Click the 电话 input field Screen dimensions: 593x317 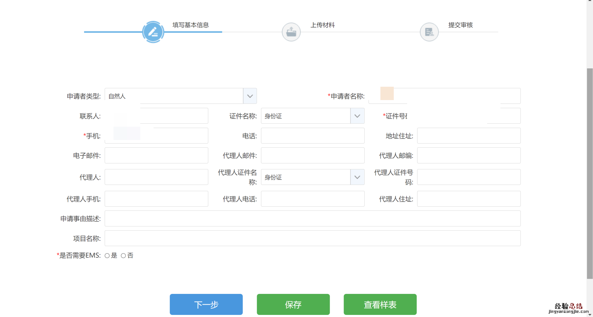click(313, 136)
